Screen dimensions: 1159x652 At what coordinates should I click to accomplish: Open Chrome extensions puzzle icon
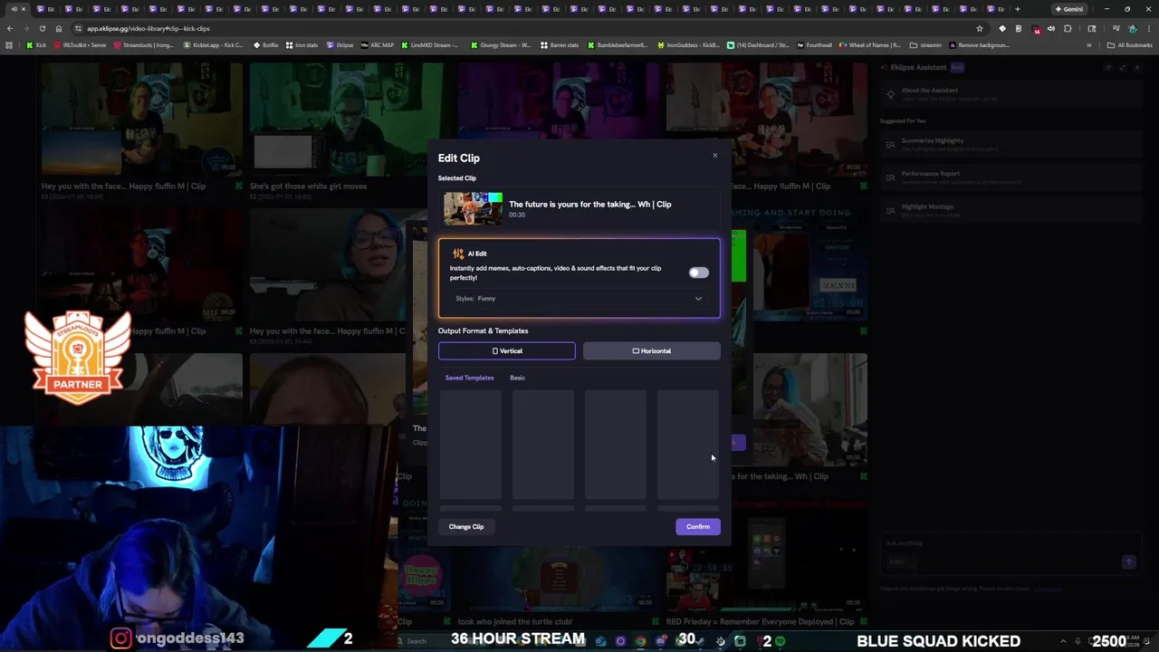(x=1068, y=28)
